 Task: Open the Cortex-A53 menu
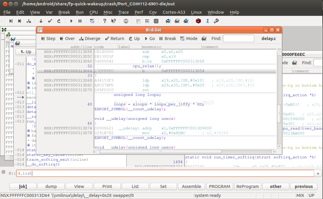(x=174, y=12)
